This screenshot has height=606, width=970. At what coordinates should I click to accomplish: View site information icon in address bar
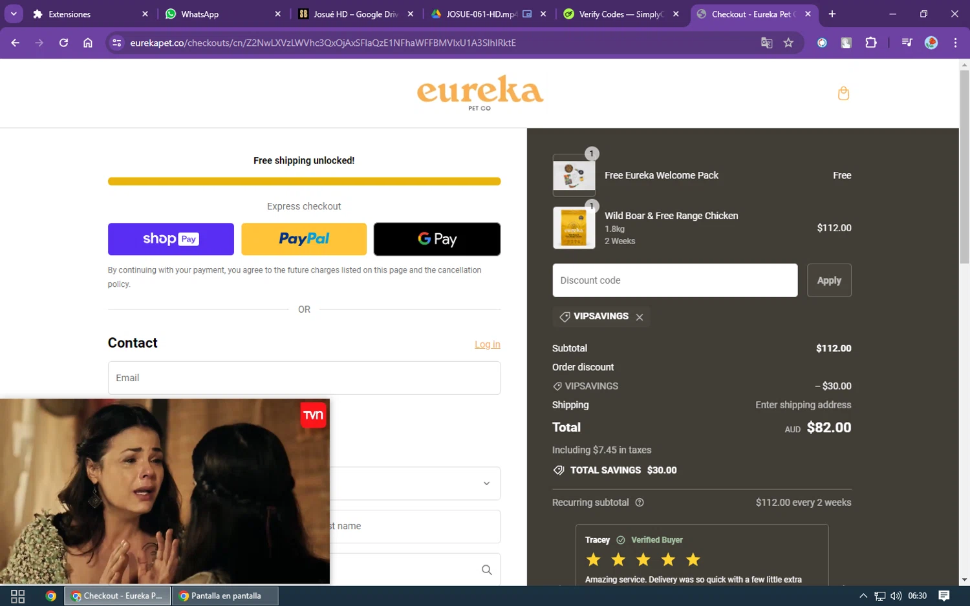pos(117,43)
